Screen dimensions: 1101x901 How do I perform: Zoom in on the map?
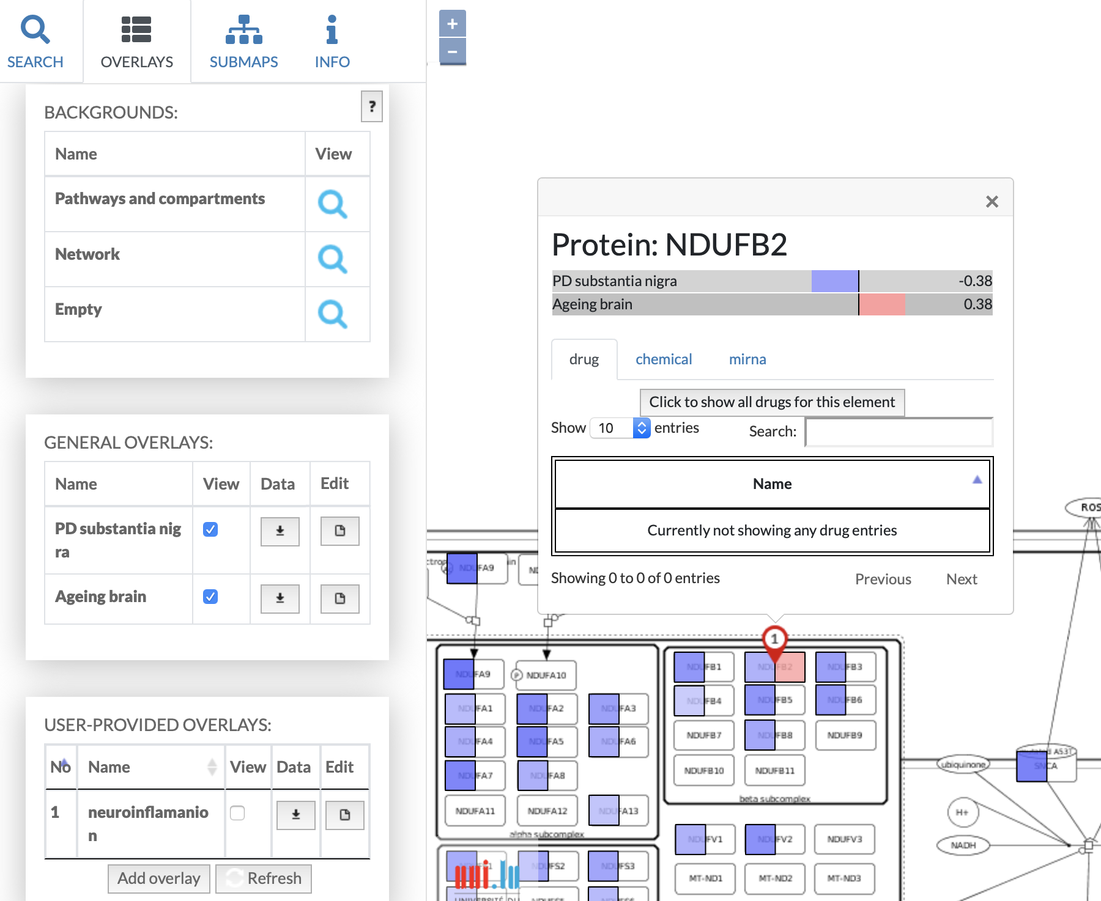tap(452, 24)
